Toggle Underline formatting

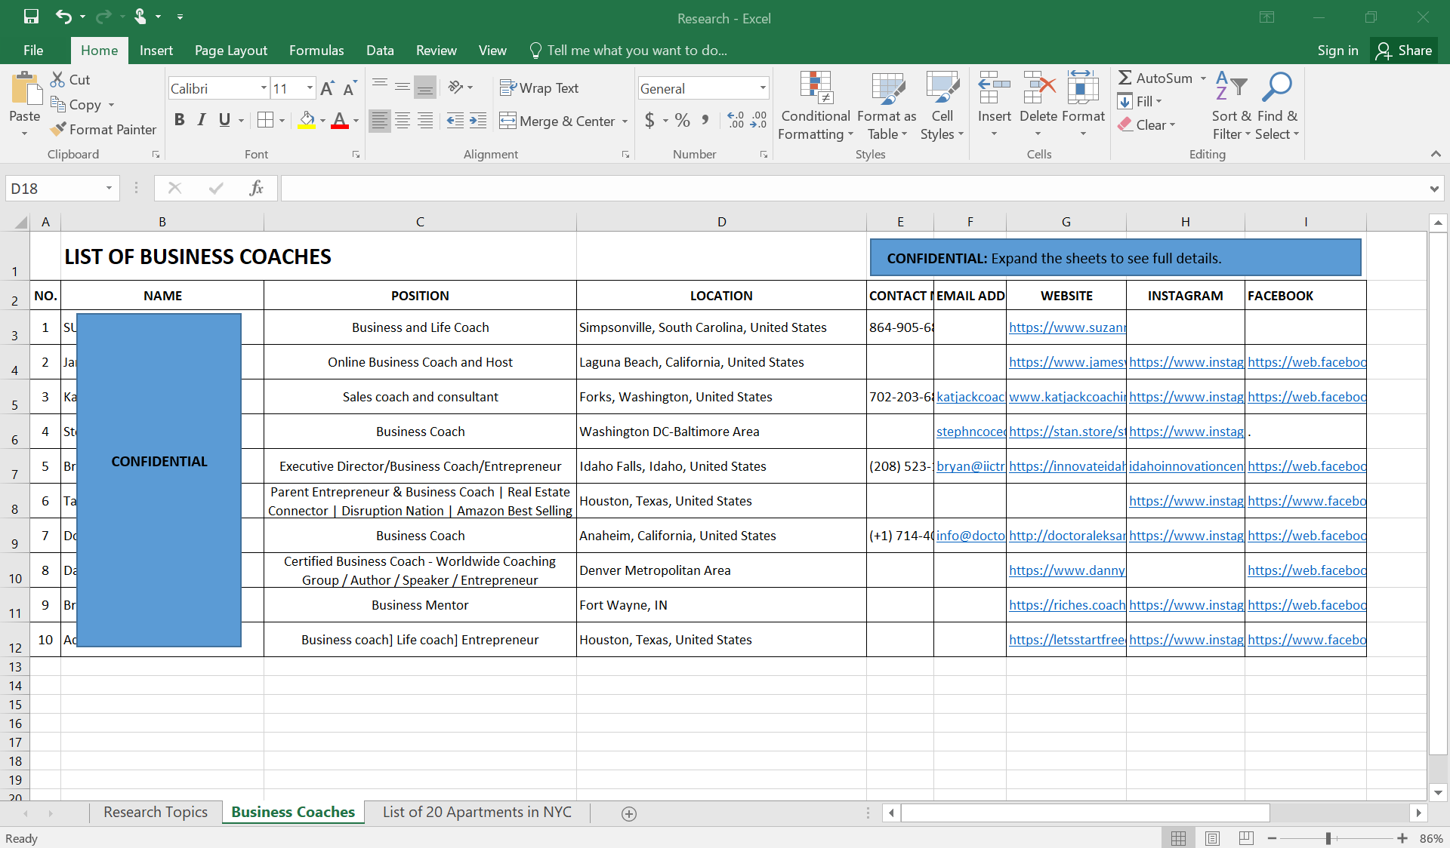[224, 120]
